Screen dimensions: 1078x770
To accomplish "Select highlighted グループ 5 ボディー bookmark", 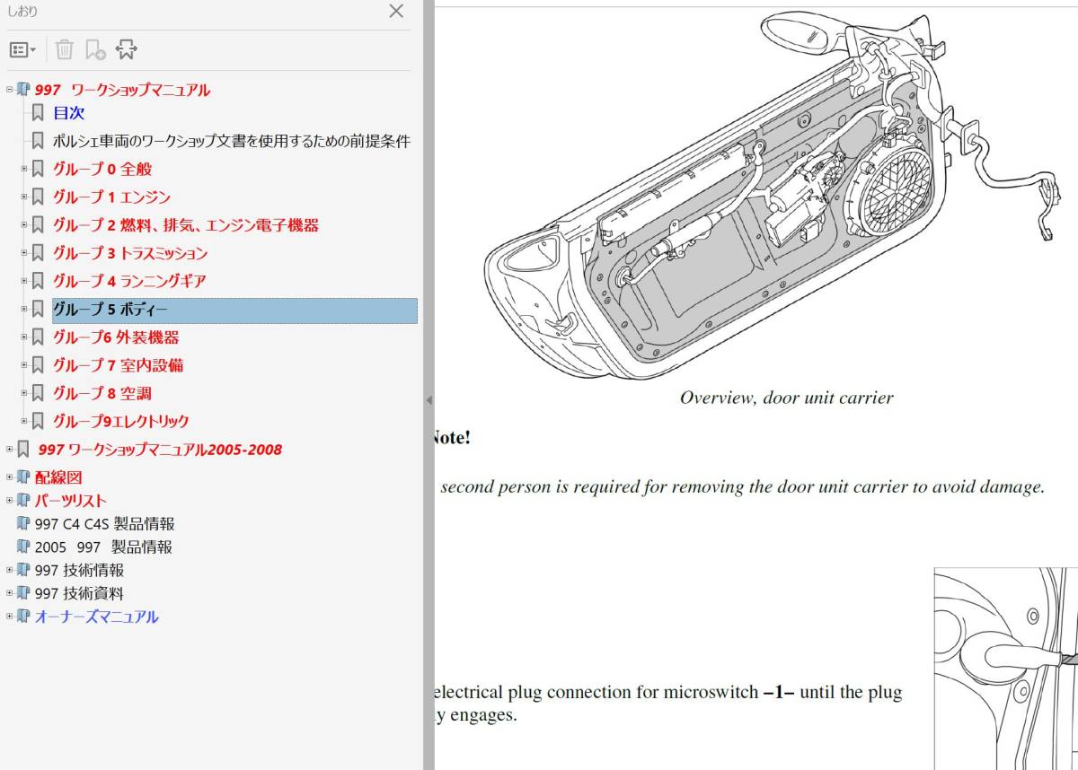I will (234, 310).
